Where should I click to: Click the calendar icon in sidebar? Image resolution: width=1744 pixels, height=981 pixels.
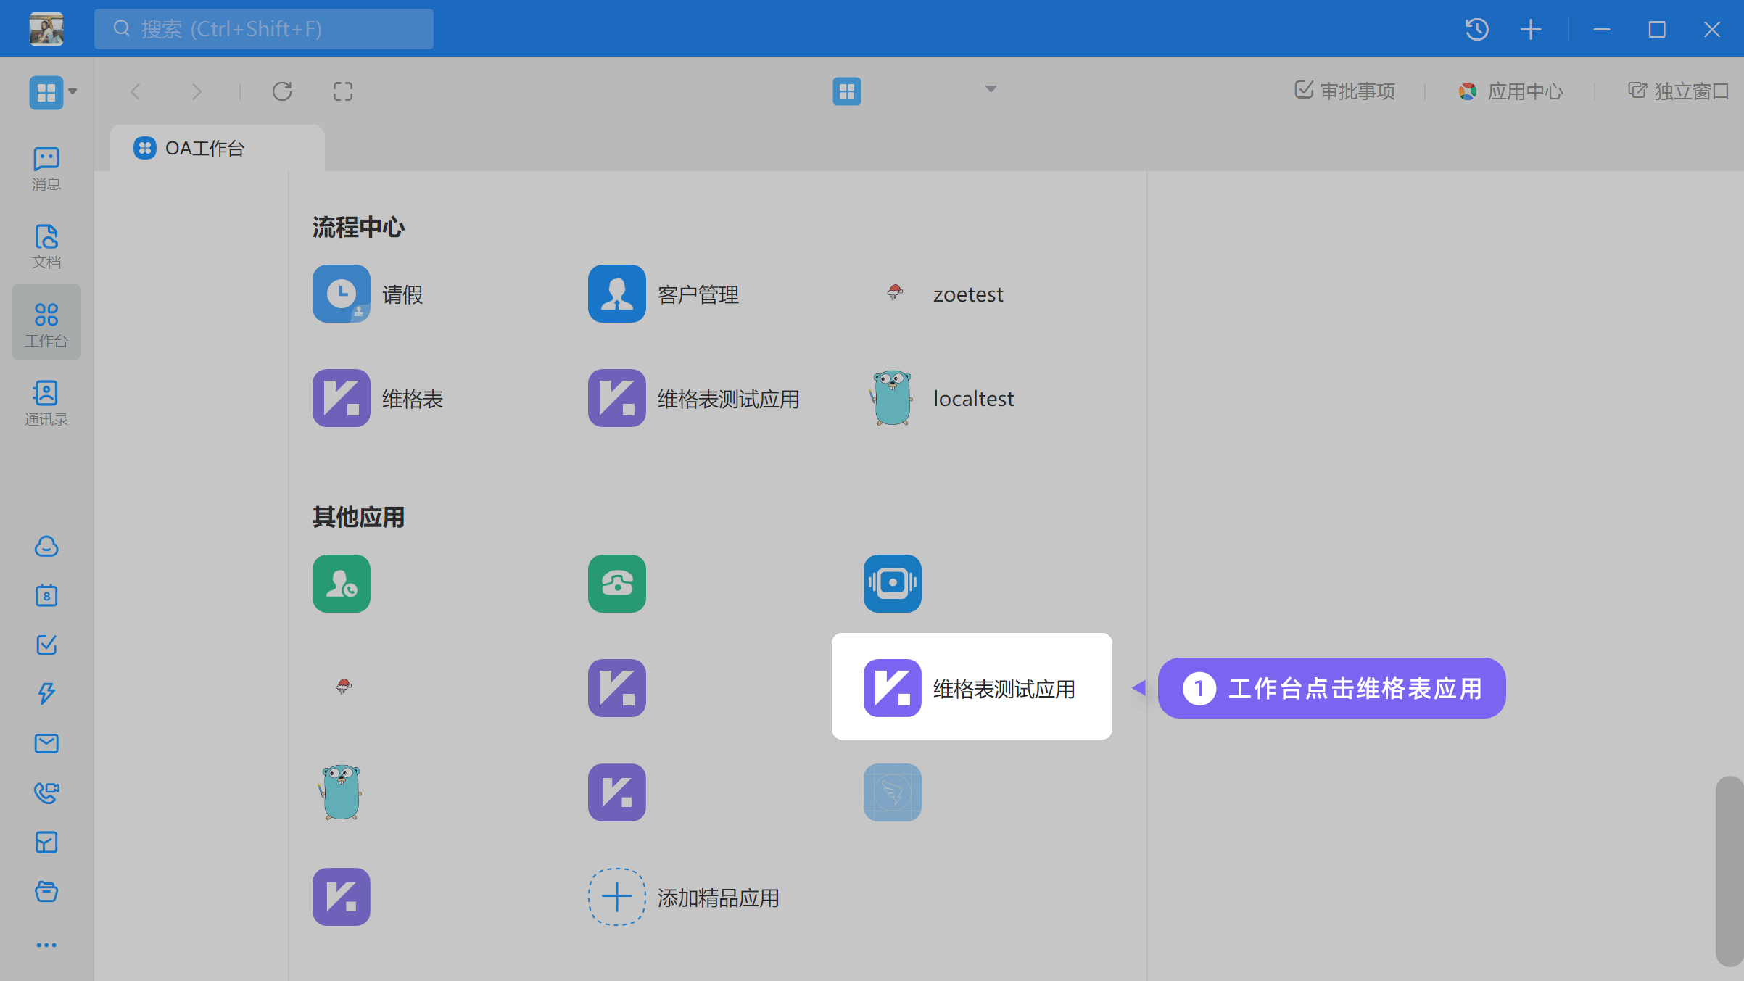tap(46, 595)
